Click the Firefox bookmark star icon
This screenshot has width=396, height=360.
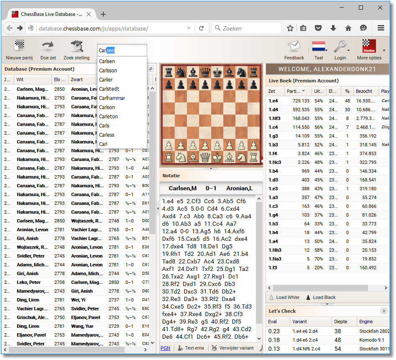coord(290,28)
